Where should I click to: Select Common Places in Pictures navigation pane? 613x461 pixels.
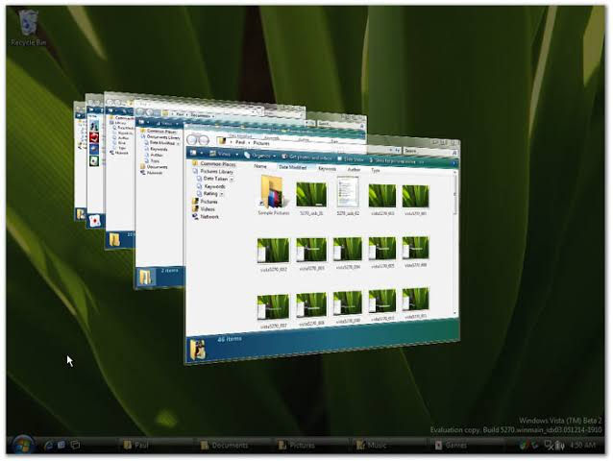[214, 163]
